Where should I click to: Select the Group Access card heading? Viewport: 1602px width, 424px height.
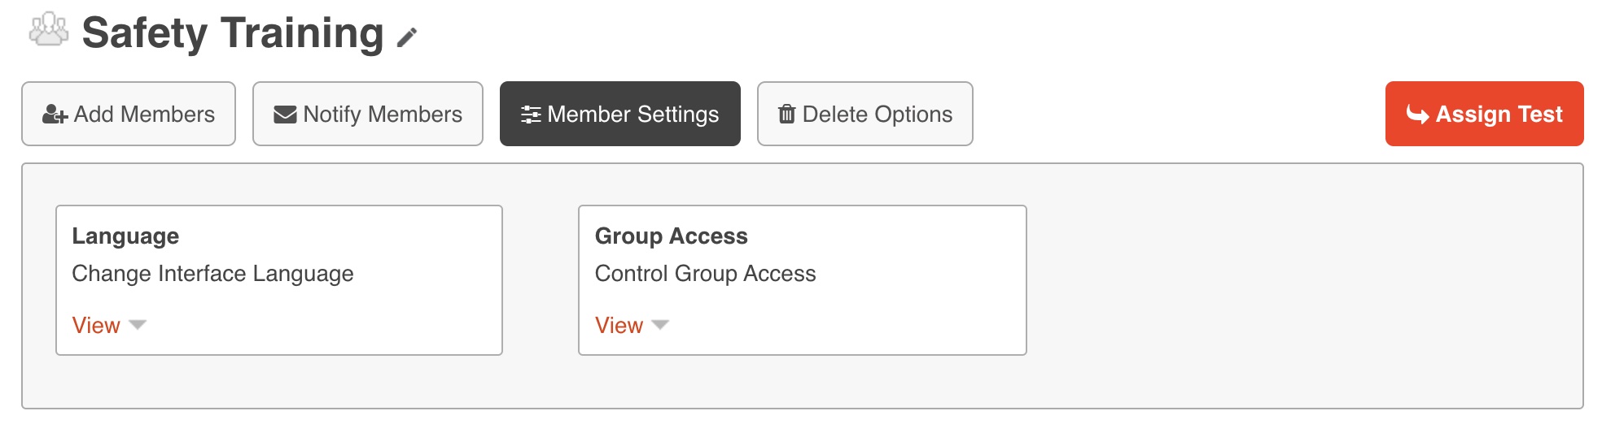[671, 236]
